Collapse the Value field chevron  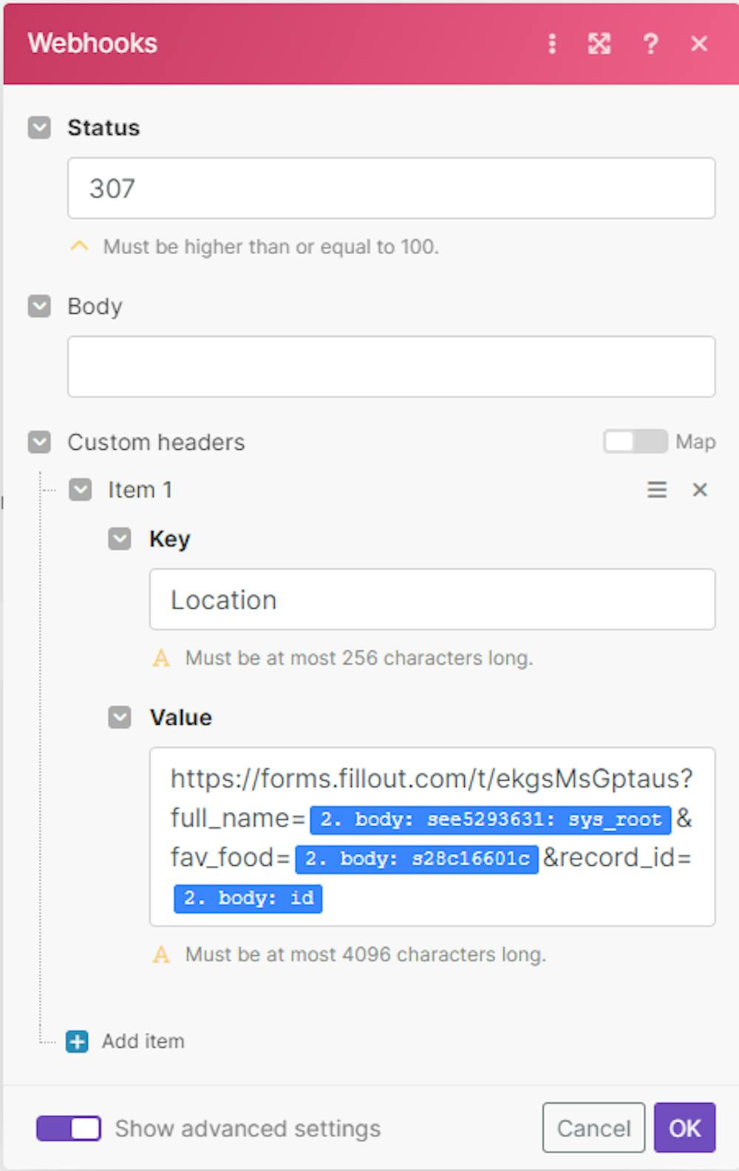coord(120,717)
